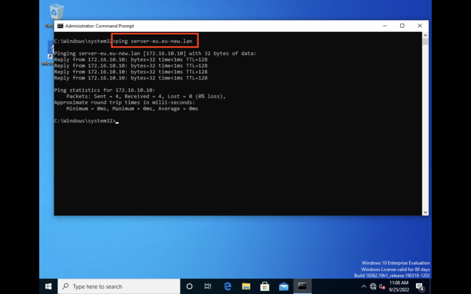Click the console scrollbar up arrow

pos(425,35)
